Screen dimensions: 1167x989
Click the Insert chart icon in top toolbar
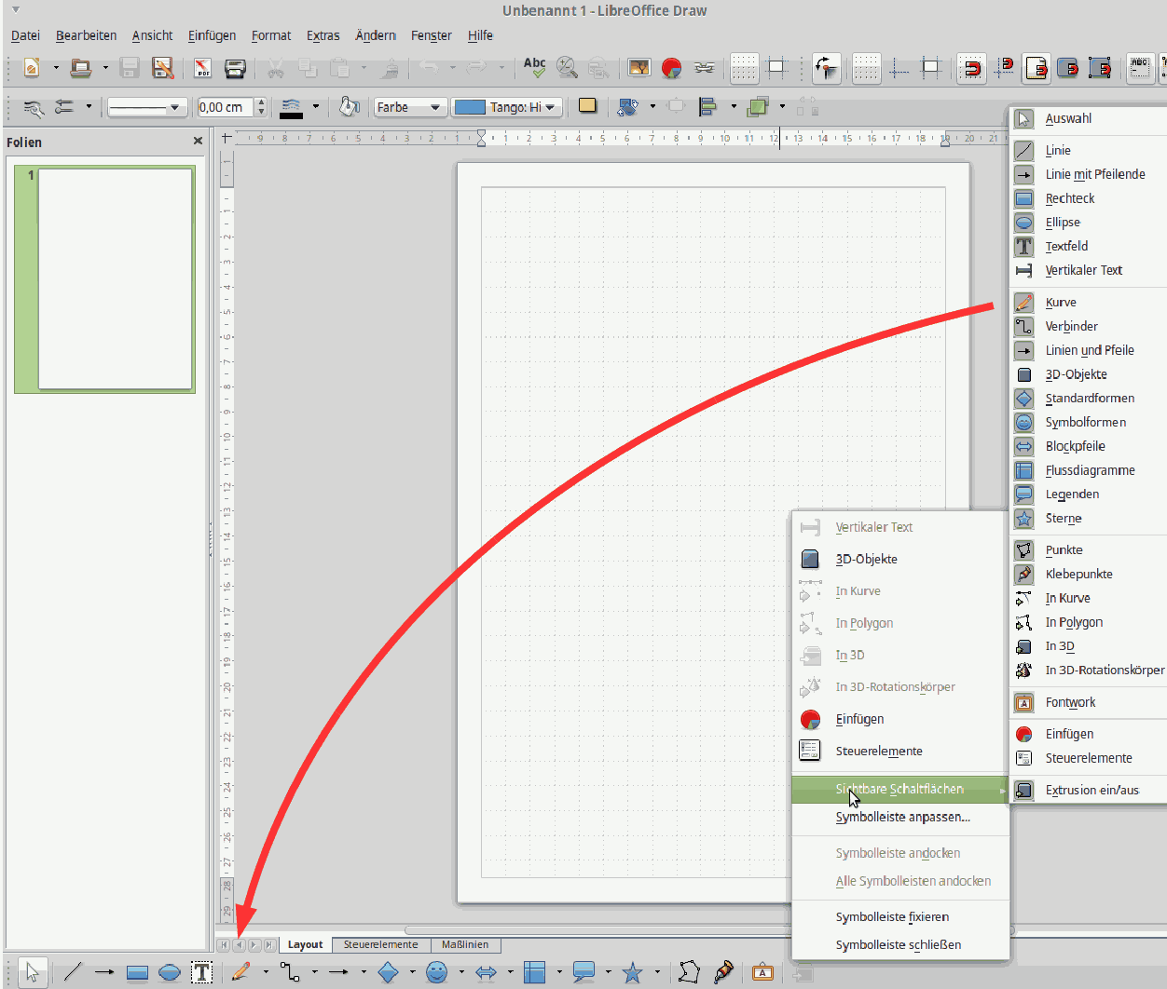tap(671, 67)
